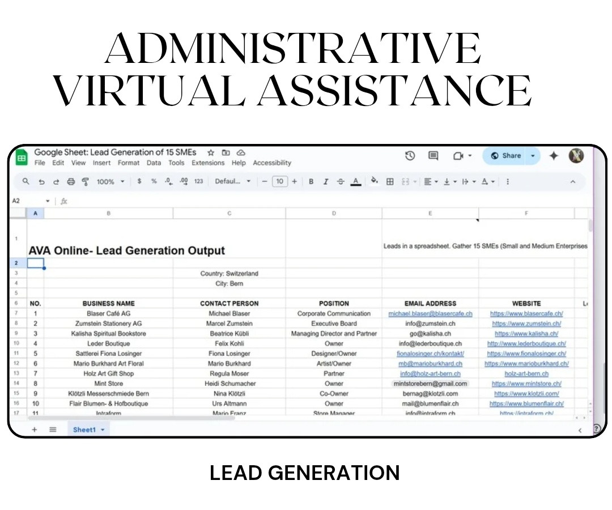Click the Share button
The image size is (612, 510).
[x=505, y=156]
